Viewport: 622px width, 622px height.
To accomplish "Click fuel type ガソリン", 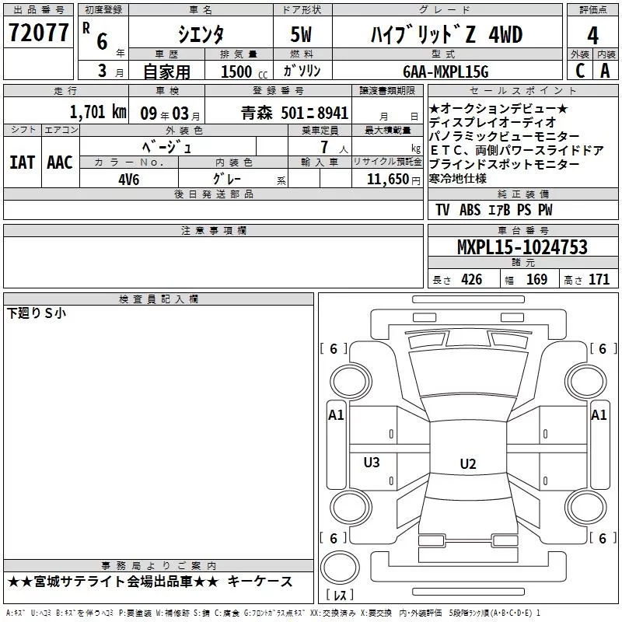I will (x=302, y=71).
